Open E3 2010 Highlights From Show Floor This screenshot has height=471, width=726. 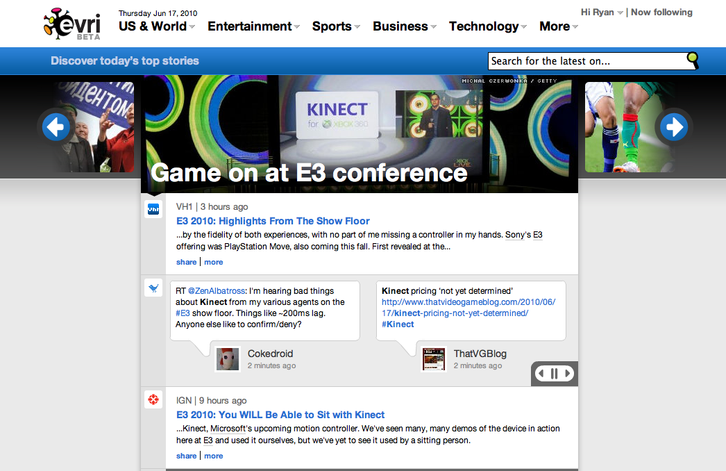click(x=273, y=221)
